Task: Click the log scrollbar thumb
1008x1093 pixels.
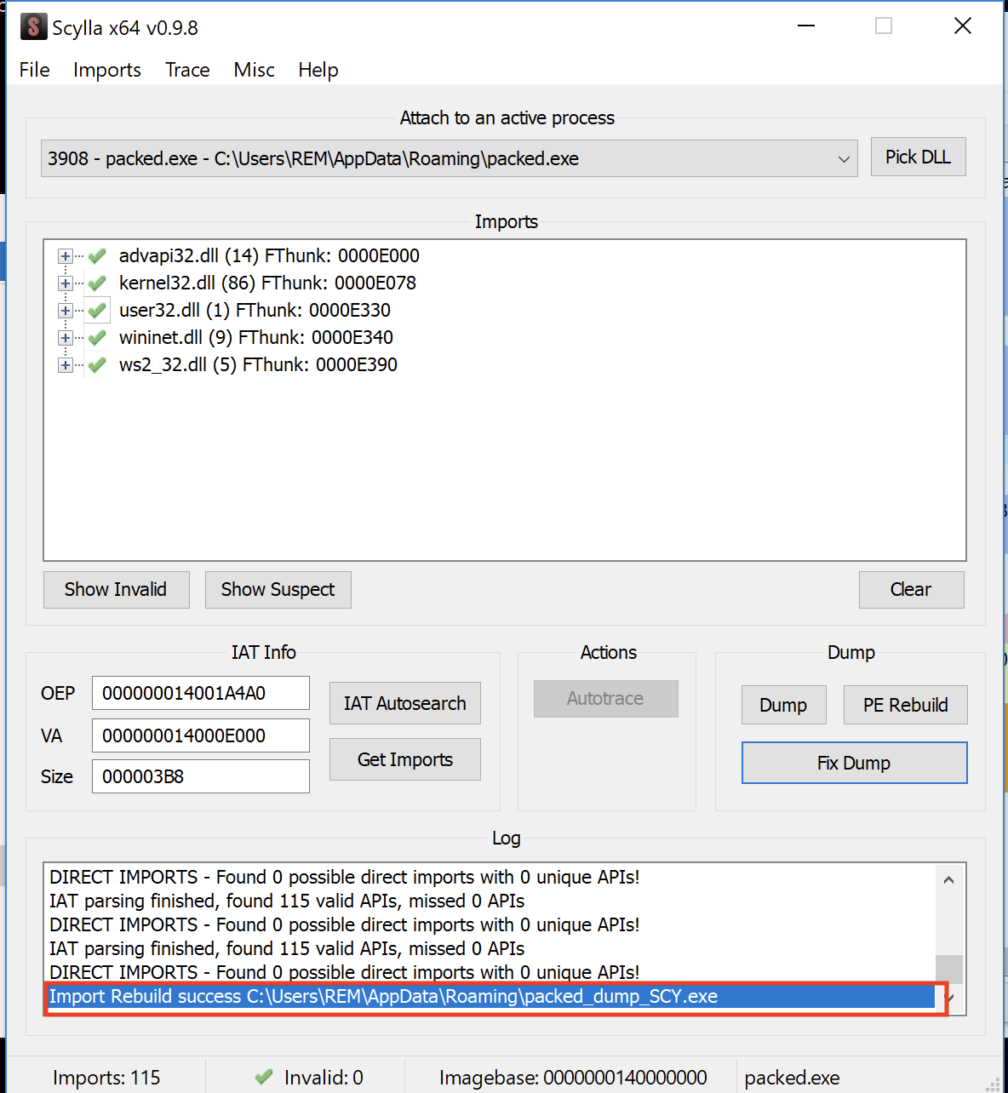Action: (949, 969)
